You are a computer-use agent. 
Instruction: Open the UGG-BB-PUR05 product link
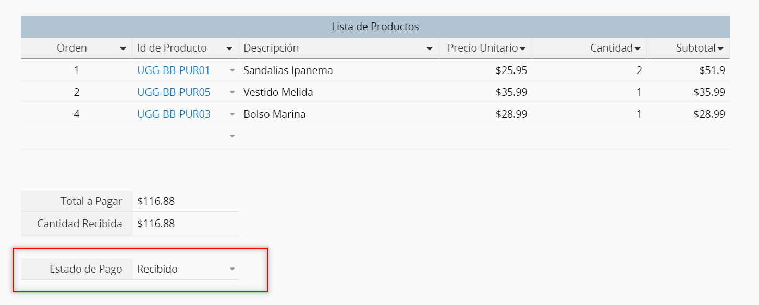point(174,92)
